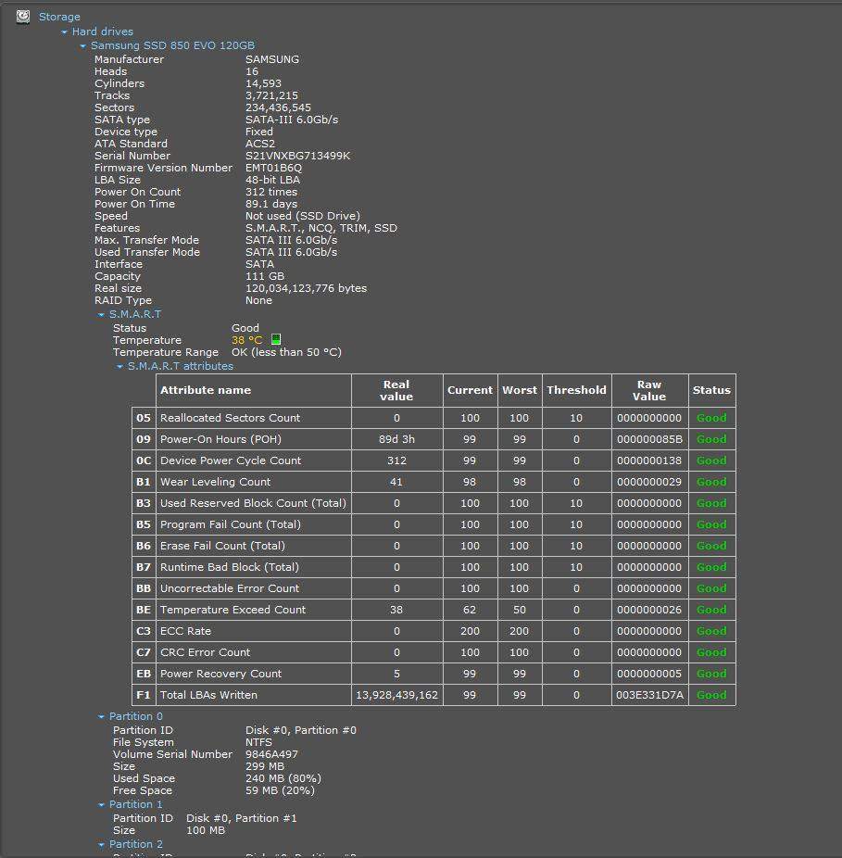The width and height of the screenshot is (842, 858).
Task: Click the Used Space value 240 MB (80%)
Action: (283, 778)
